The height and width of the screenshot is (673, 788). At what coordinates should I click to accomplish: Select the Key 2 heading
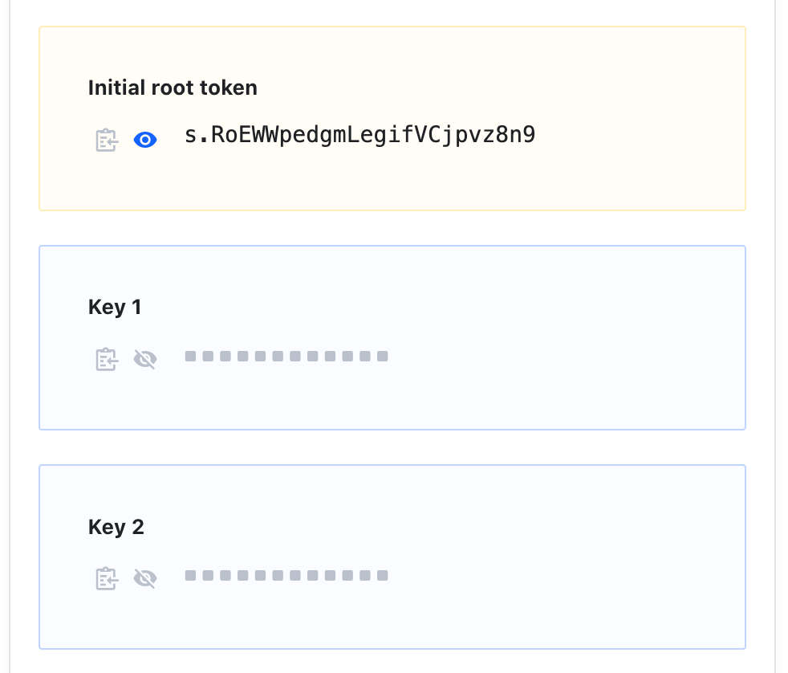coord(116,527)
